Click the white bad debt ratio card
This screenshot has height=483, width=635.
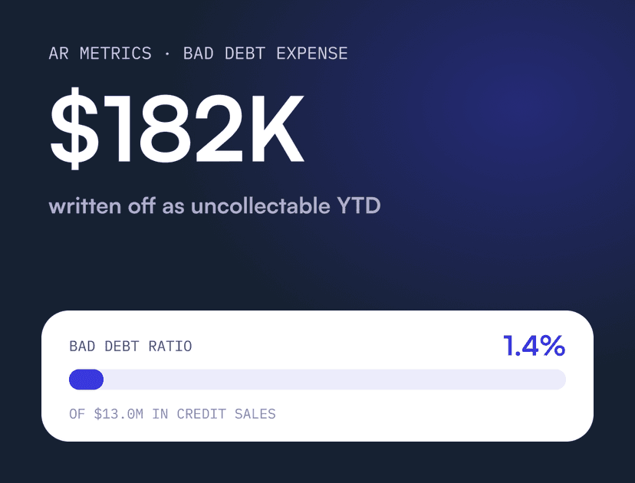[x=317, y=376]
